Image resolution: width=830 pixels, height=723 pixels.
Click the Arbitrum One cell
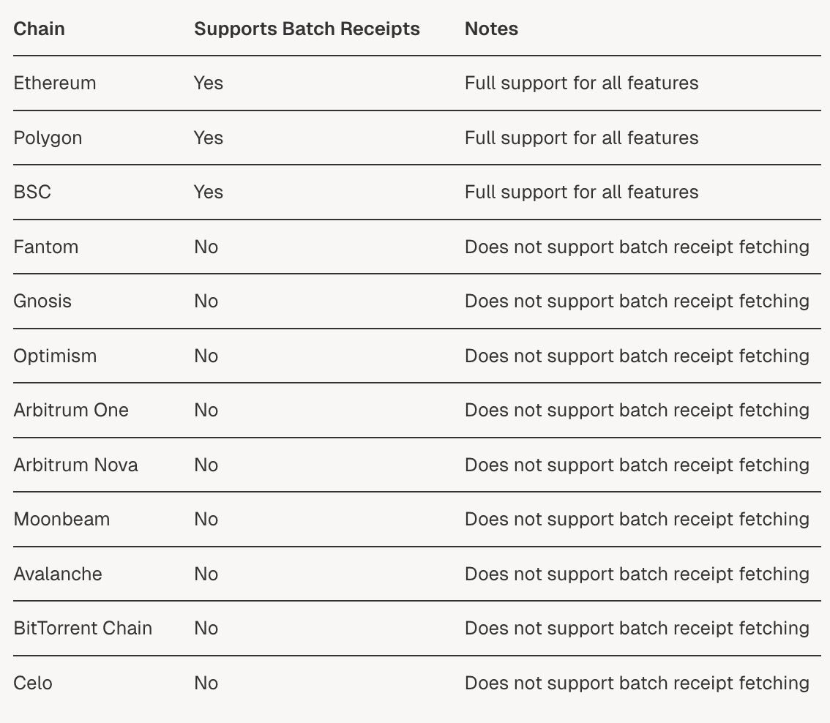pyautogui.click(x=71, y=411)
